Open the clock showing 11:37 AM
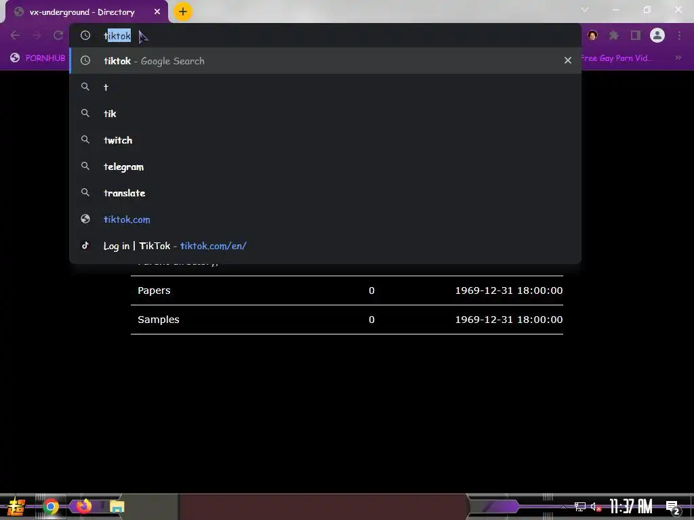This screenshot has width=694, height=520. click(631, 506)
